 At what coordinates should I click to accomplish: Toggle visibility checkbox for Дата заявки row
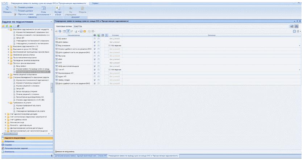pos(95,43)
